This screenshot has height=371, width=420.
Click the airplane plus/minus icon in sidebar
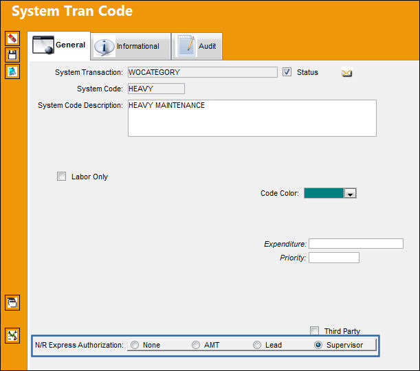pos(12,336)
